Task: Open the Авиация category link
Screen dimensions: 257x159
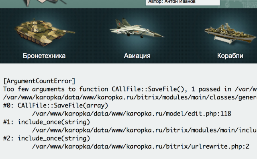Action: point(137,56)
